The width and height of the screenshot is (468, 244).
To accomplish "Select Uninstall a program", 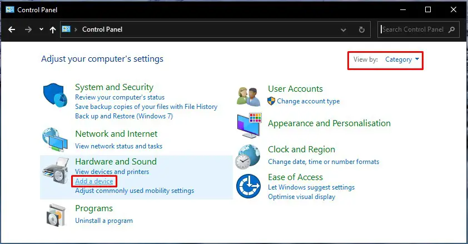I will click(104, 221).
